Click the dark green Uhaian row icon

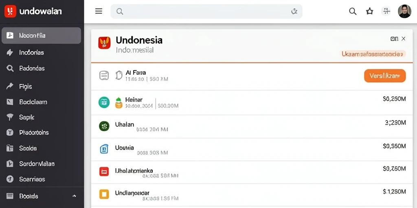(x=104, y=126)
